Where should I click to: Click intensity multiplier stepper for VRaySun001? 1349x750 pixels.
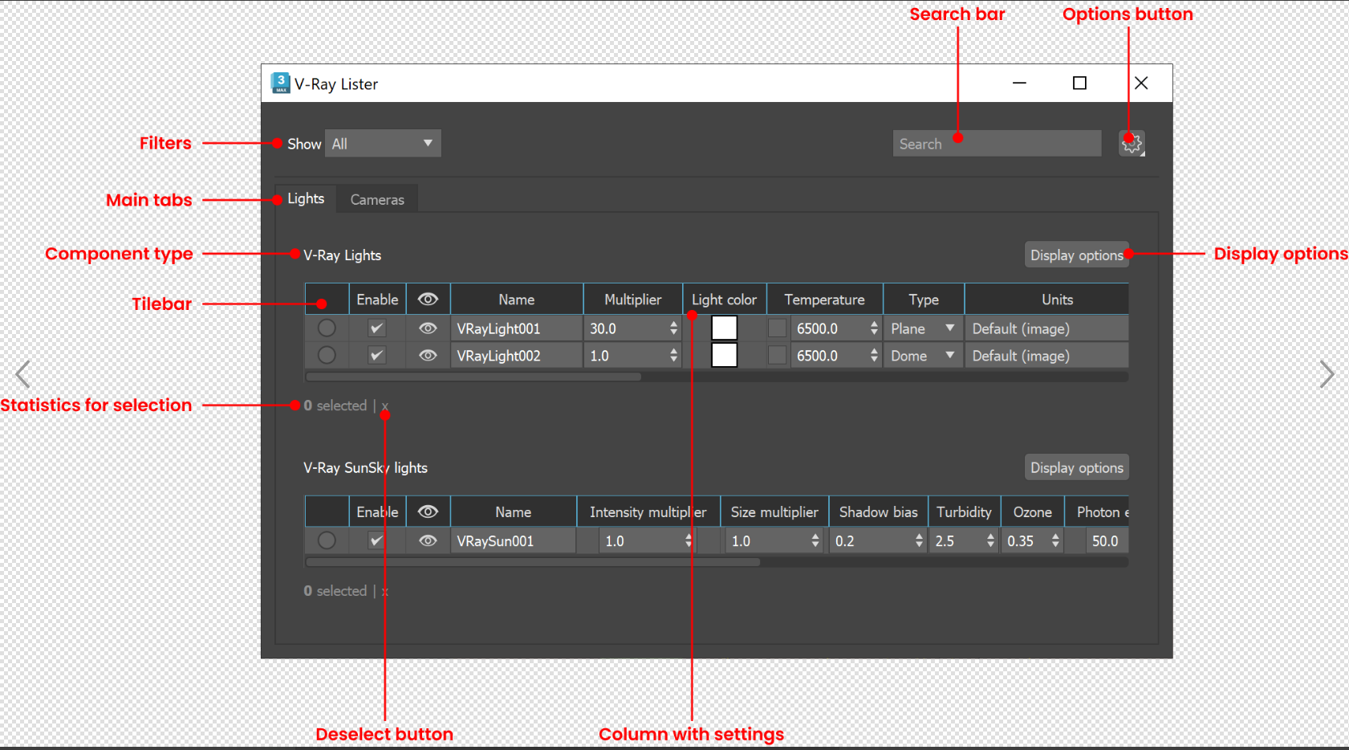point(689,540)
